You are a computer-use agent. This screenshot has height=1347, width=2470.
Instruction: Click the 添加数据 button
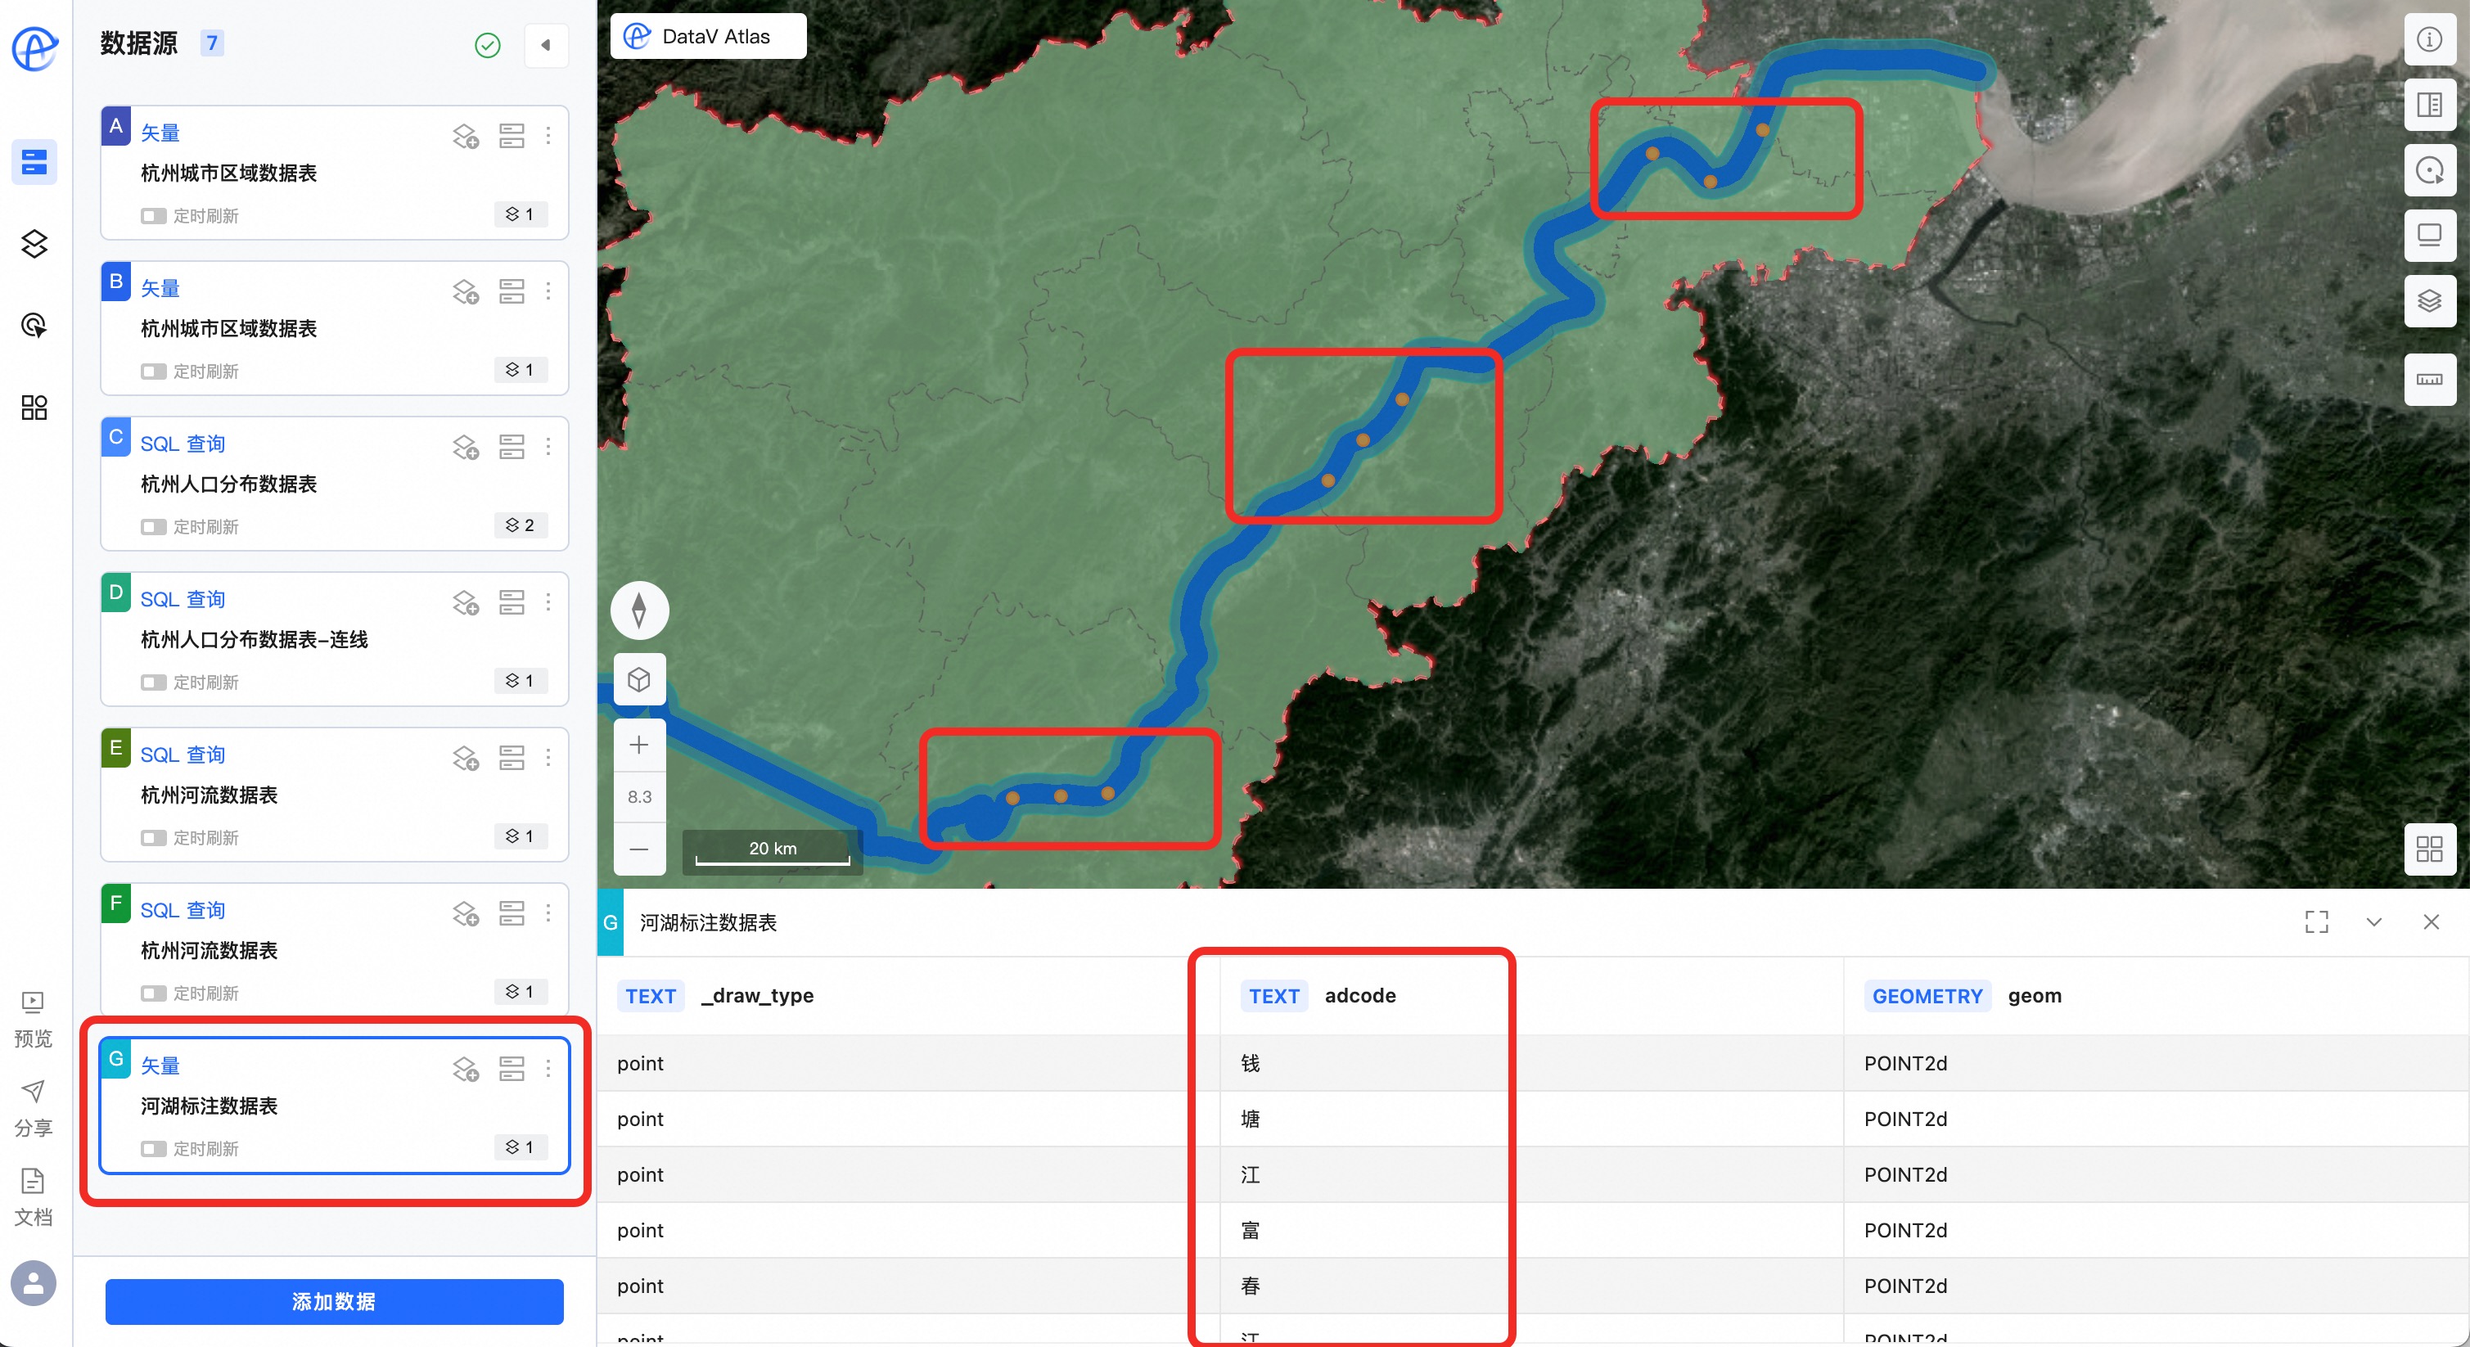pos(334,1301)
